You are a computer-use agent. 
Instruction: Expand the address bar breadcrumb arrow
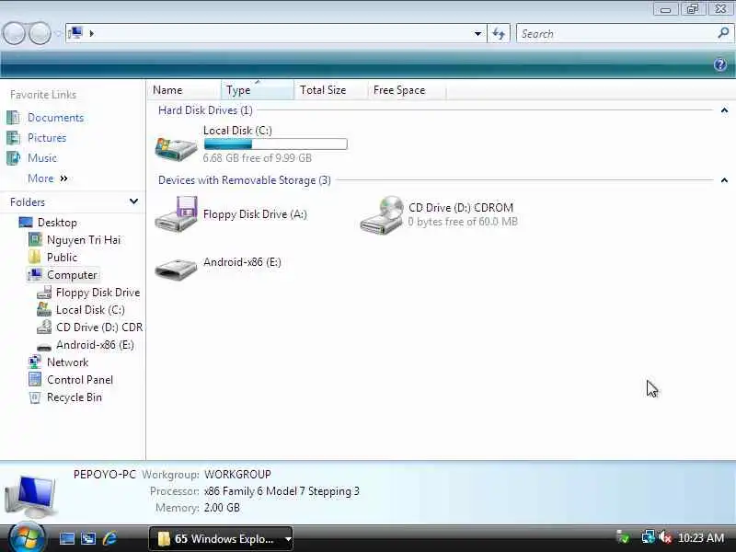click(x=91, y=33)
